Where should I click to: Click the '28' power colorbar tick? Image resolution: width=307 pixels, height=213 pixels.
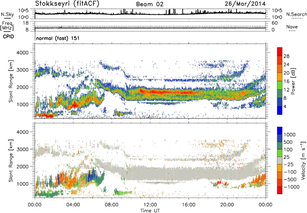pyautogui.click(x=286, y=56)
